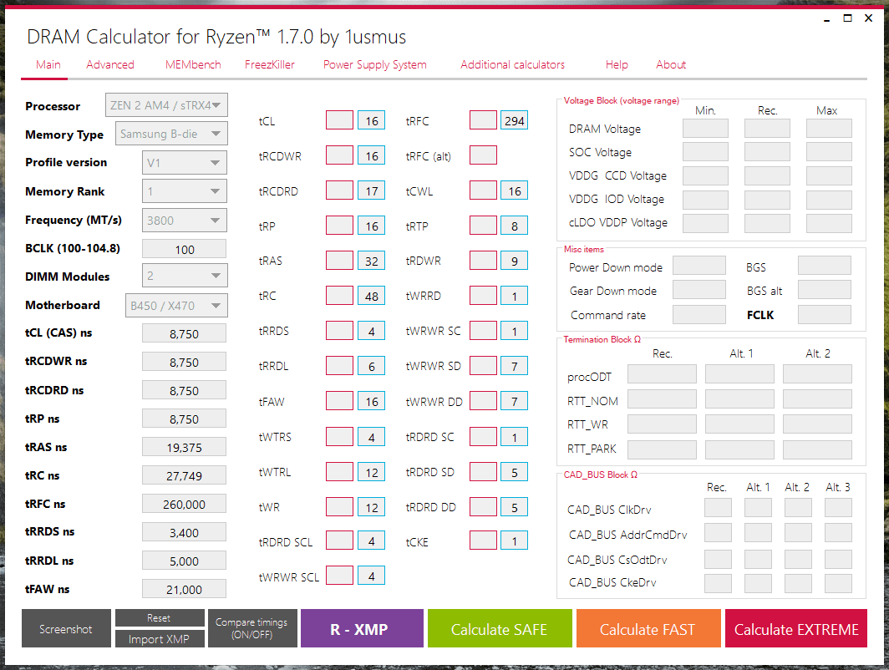Click Calculate FAST button
Viewport: 889px width, 670px height.
click(x=648, y=628)
